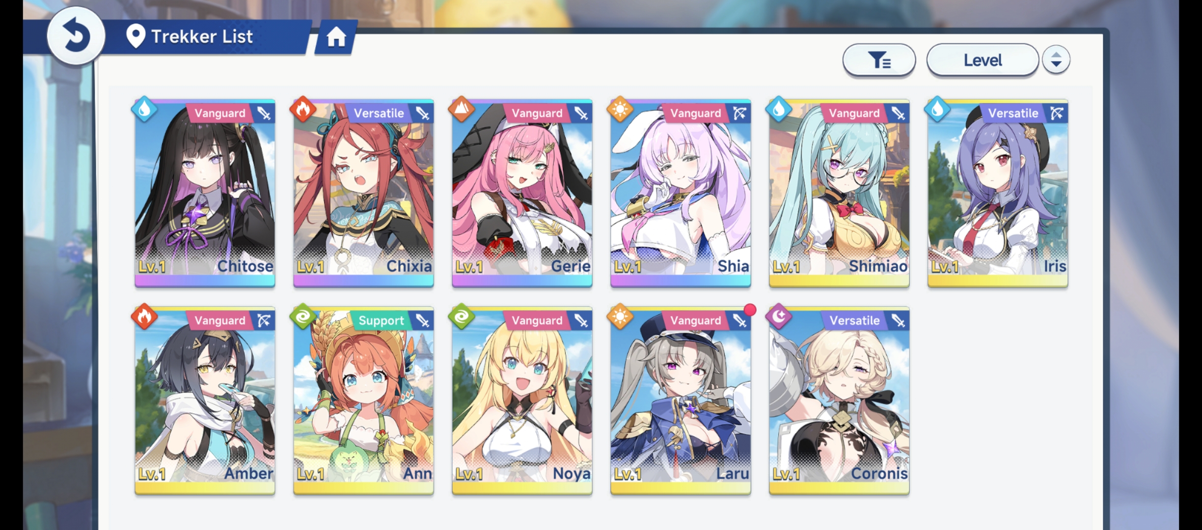Click the earth element icon on Gerie
Viewport: 1202px width, 530px height.
[x=462, y=109]
